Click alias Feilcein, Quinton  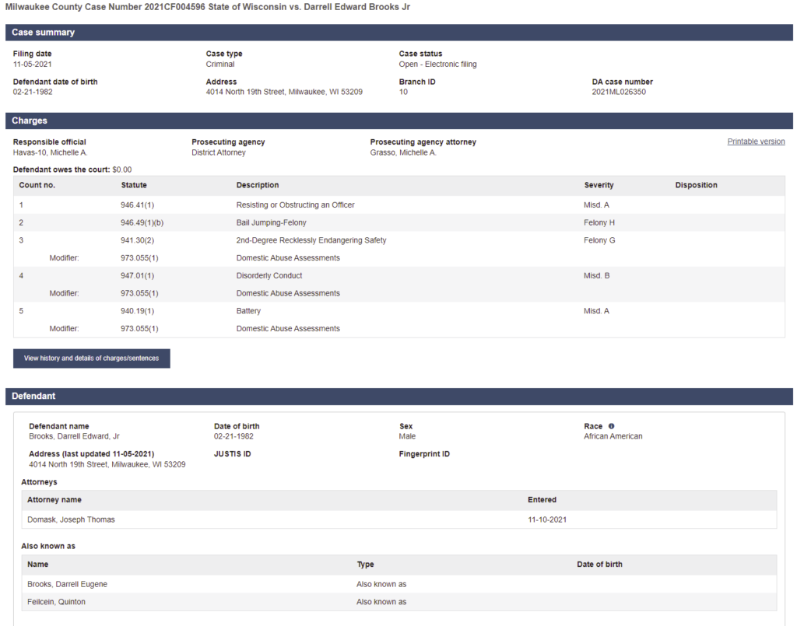click(x=56, y=602)
